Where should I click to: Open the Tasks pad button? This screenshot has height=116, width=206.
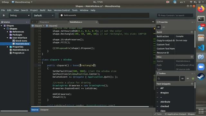[x=158, y=114]
